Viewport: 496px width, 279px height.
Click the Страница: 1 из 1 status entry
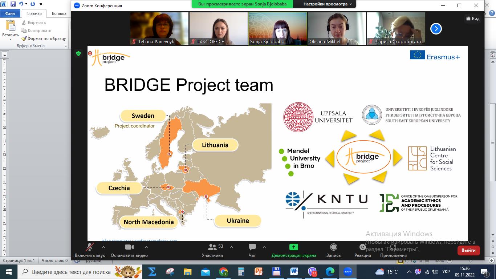click(x=19, y=260)
